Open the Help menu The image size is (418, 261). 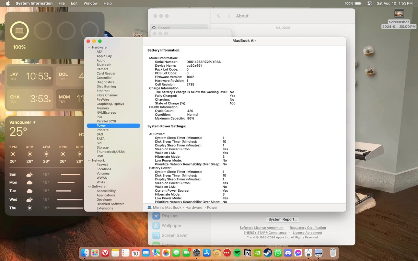pos(108,3)
